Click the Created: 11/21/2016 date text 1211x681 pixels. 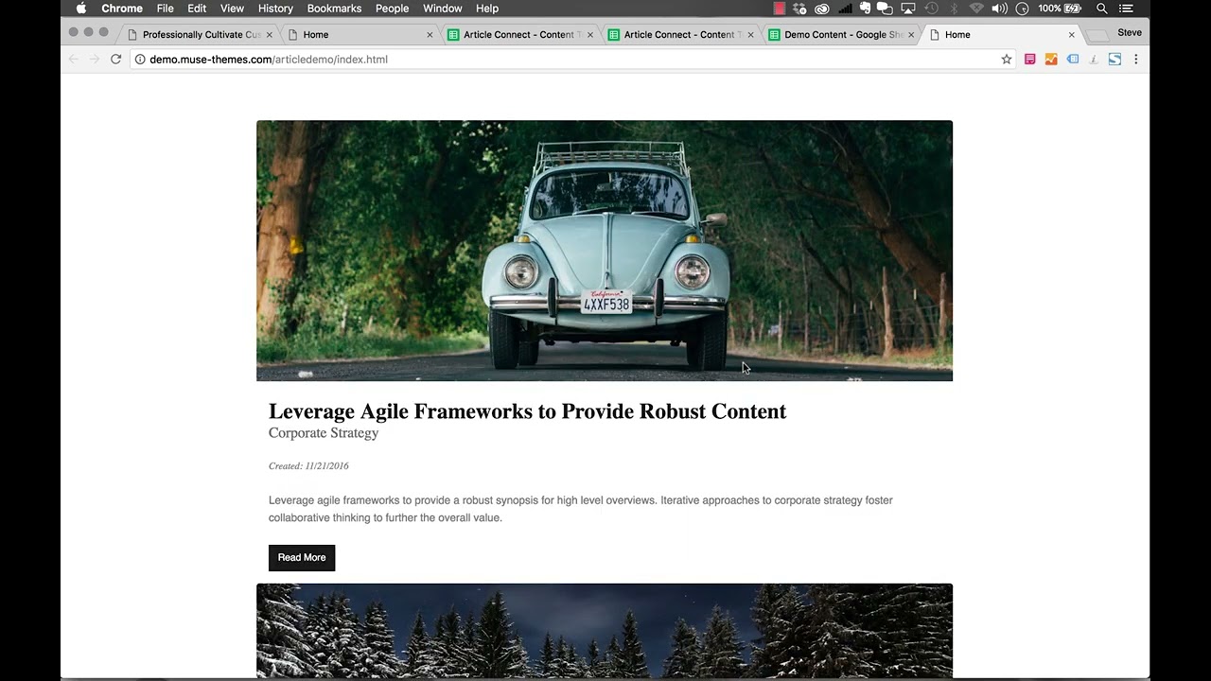click(x=308, y=466)
